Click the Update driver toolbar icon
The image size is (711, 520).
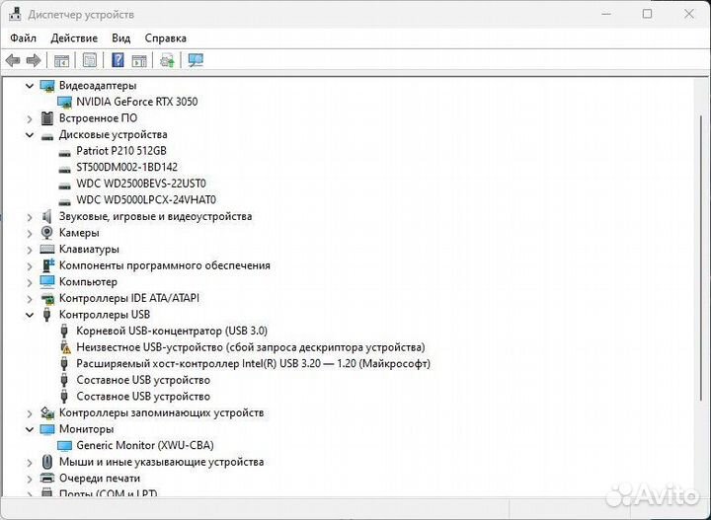[167, 60]
